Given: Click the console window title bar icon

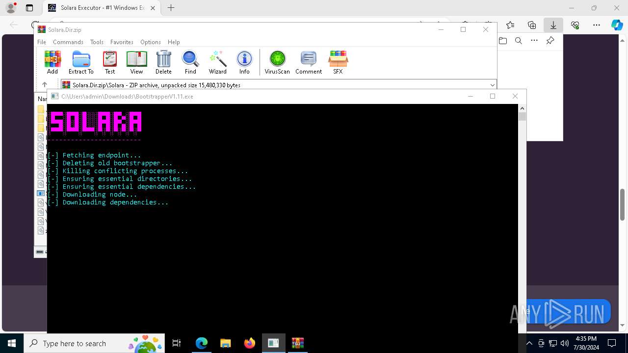Looking at the screenshot, I should point(55,96).
